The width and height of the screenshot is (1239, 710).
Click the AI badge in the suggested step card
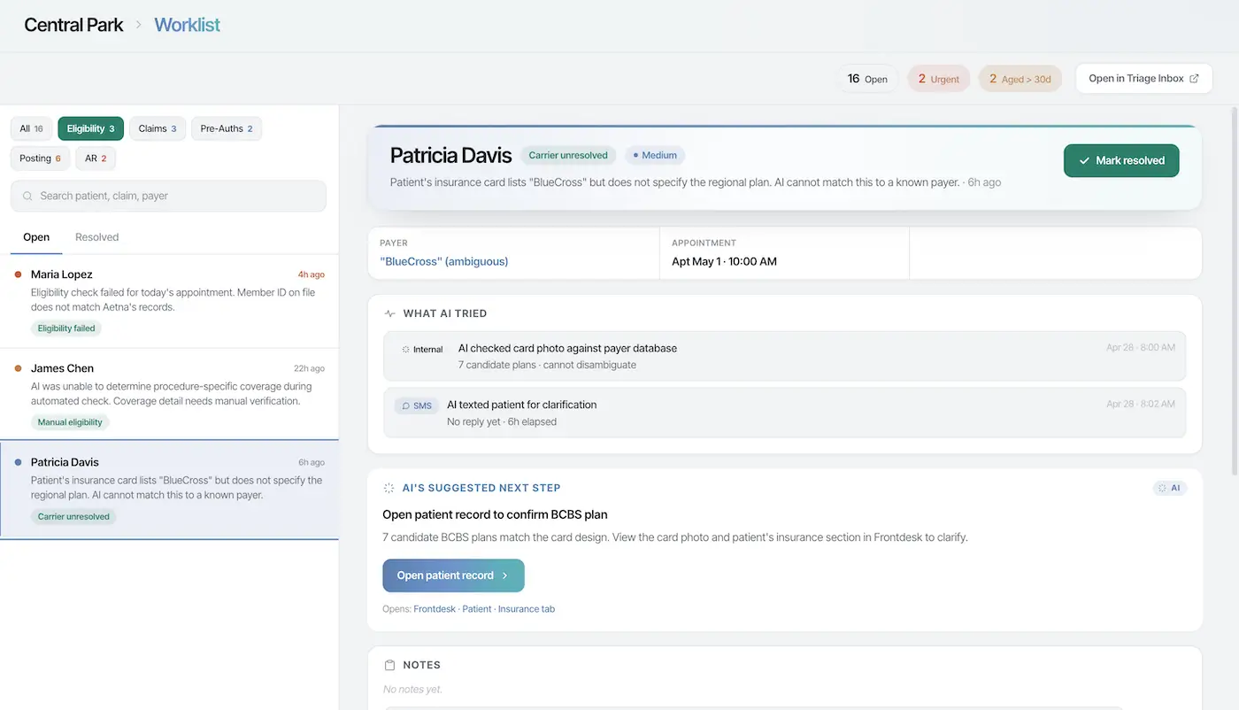(1170, 488)
